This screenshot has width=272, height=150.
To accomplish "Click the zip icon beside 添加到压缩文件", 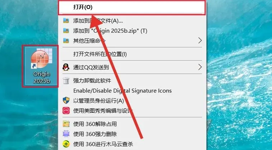I will (66, 21).
